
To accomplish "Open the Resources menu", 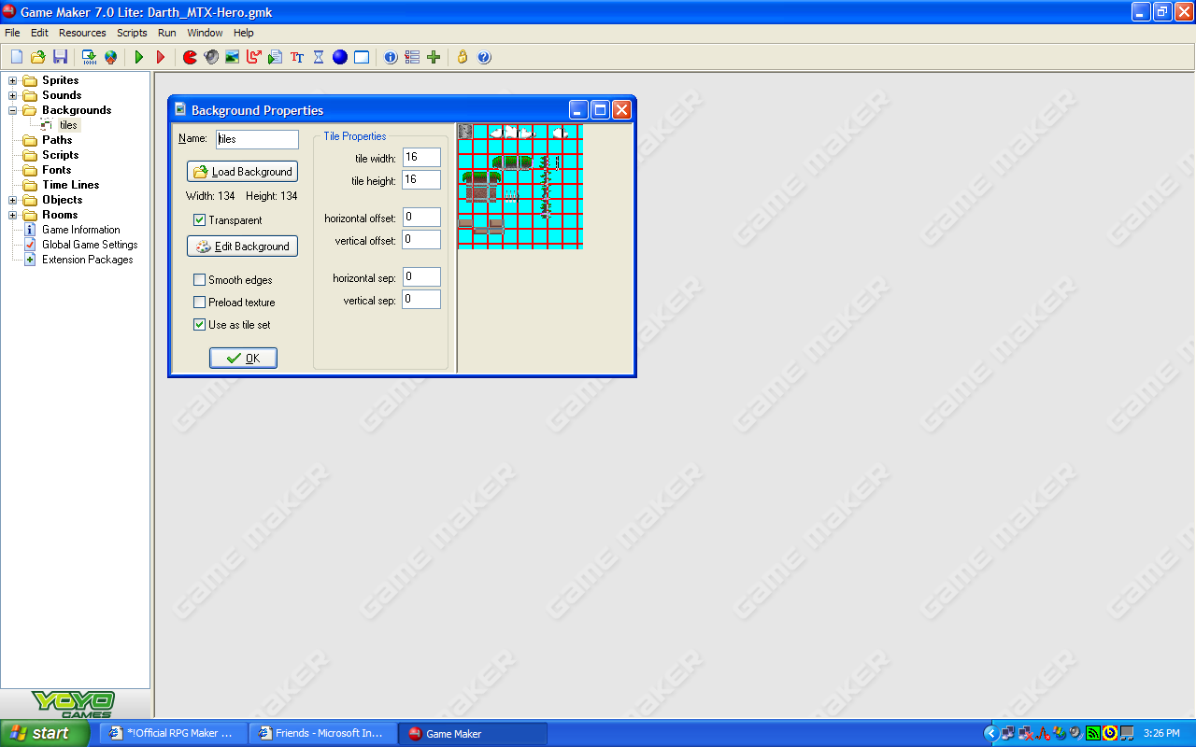I will (82, 32).
